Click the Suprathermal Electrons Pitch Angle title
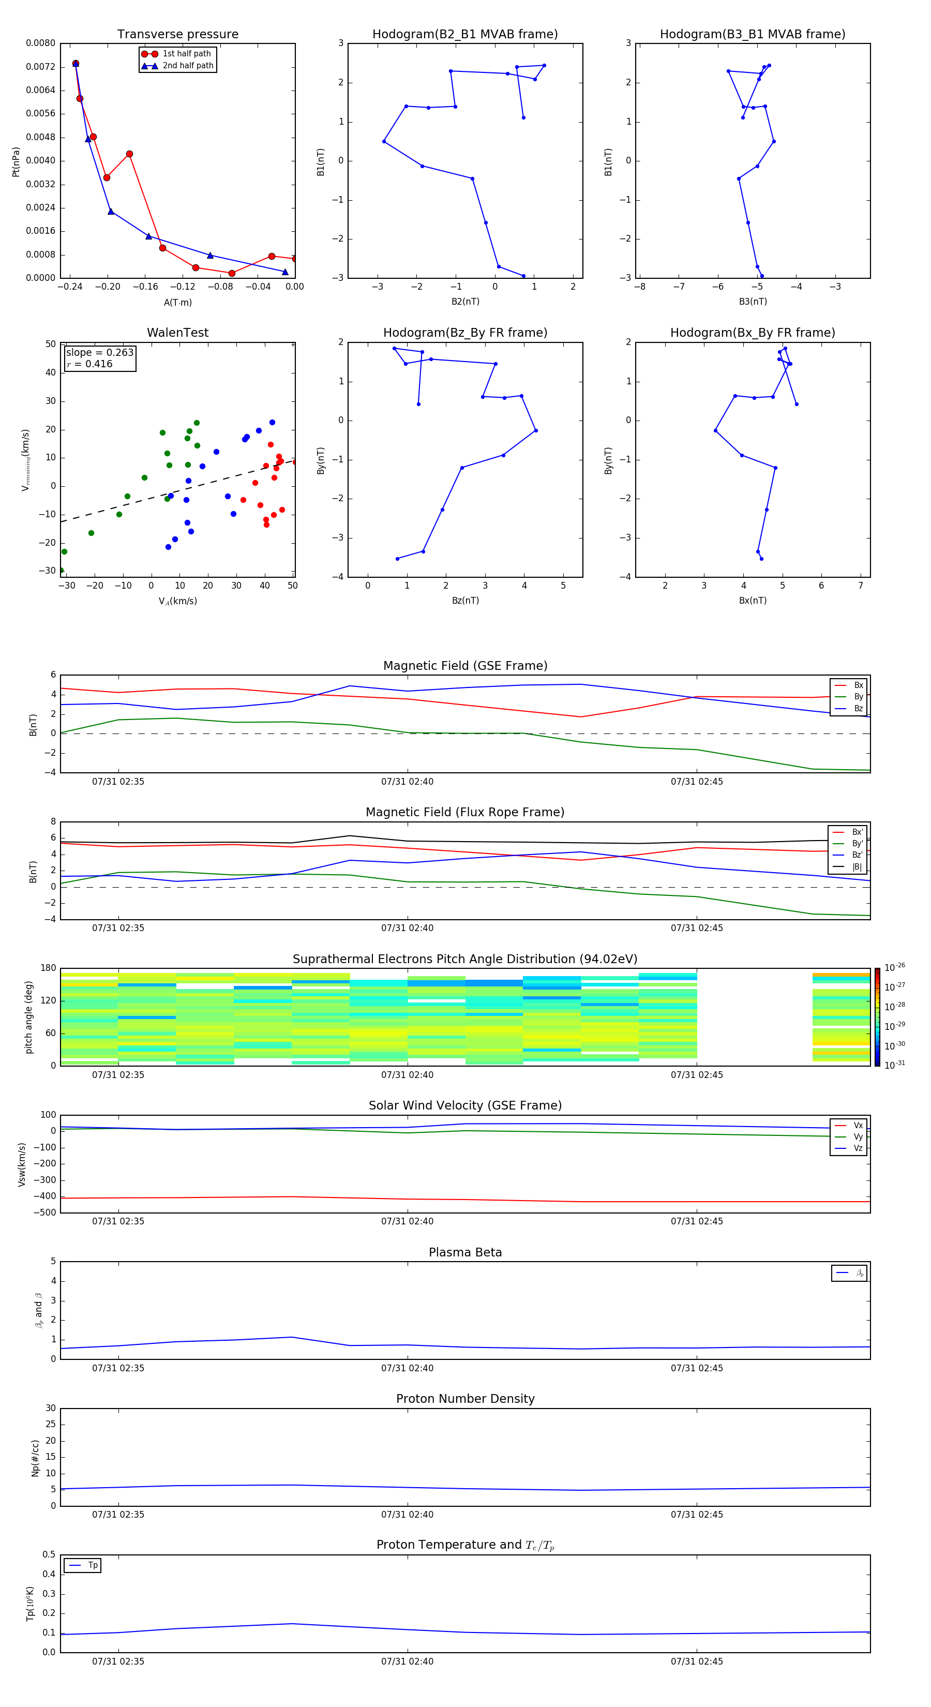931x1707 pixels. tap(465, 960)
